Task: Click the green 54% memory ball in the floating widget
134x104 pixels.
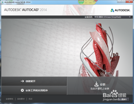Action: pyautogui.click(x=81, y=2)
